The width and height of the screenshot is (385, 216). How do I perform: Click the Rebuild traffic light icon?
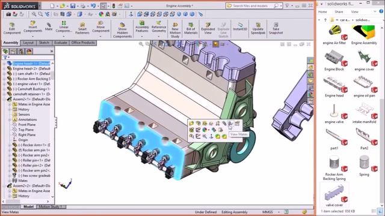click(114, 5)
